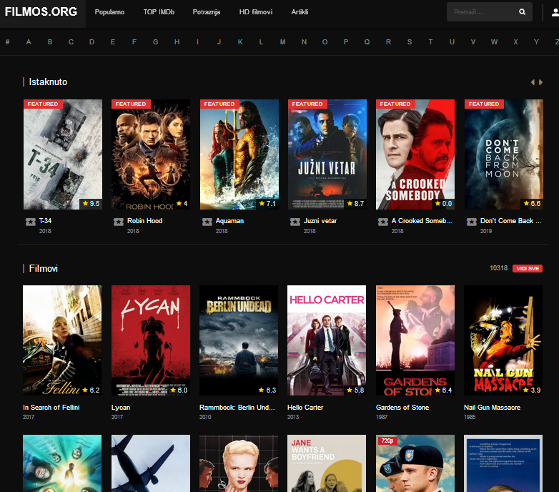Viewport: 559px width, 492px height.
Task: Filter movies by letter A
Action: click(x=29, y=42)
